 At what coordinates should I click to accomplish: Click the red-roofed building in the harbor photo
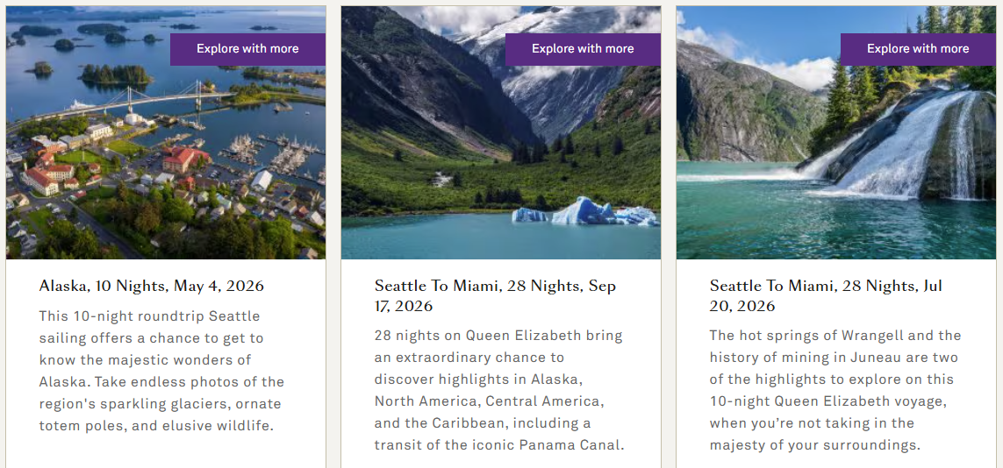[183, 160]
